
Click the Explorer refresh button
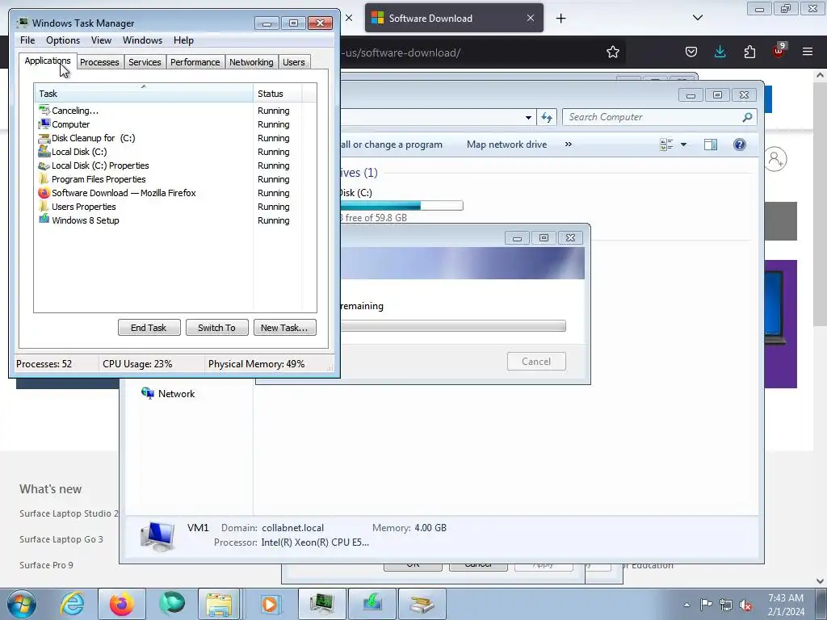tap(547, 118)
